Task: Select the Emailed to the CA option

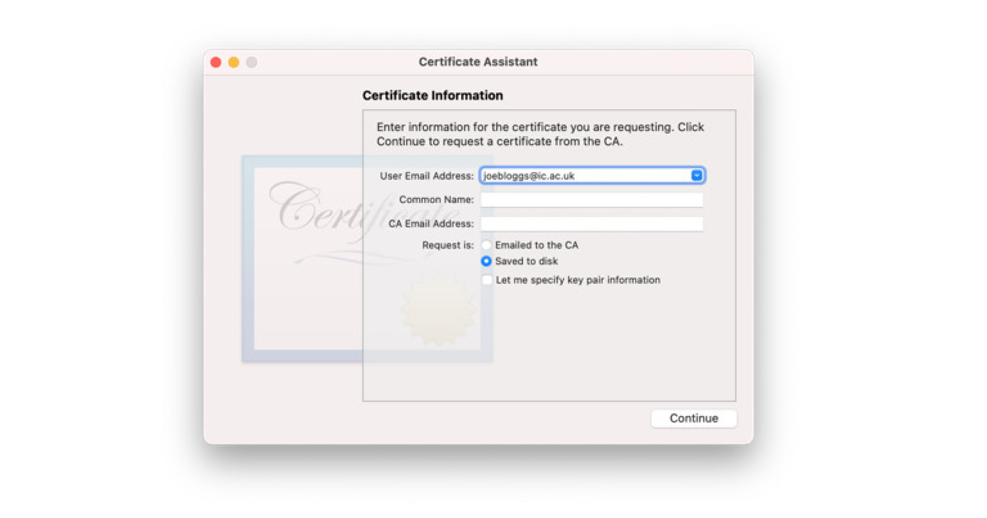Action: (486, 245)
